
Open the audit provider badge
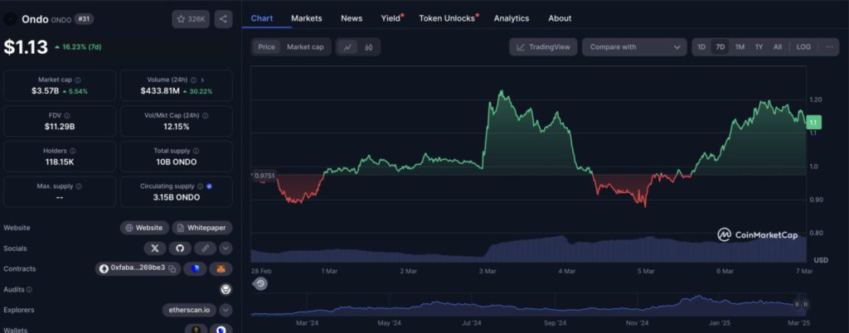coord(226,289)
